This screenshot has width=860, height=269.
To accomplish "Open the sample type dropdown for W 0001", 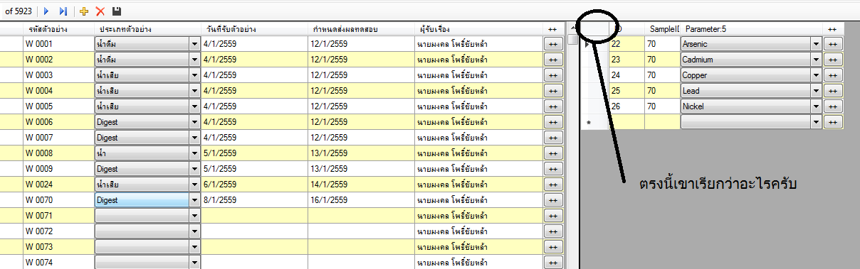I will 195,44.
